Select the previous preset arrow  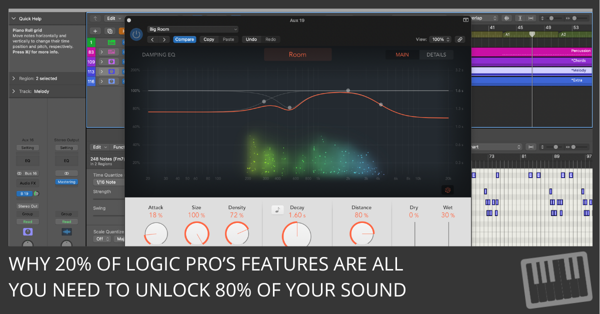[153, 39]
